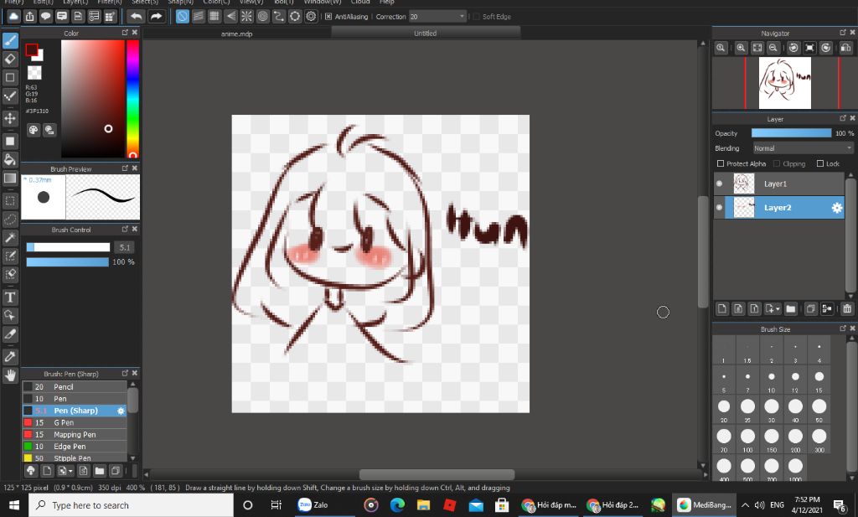Pick a hue on the rainbow bar

click(x=132, y=99)
